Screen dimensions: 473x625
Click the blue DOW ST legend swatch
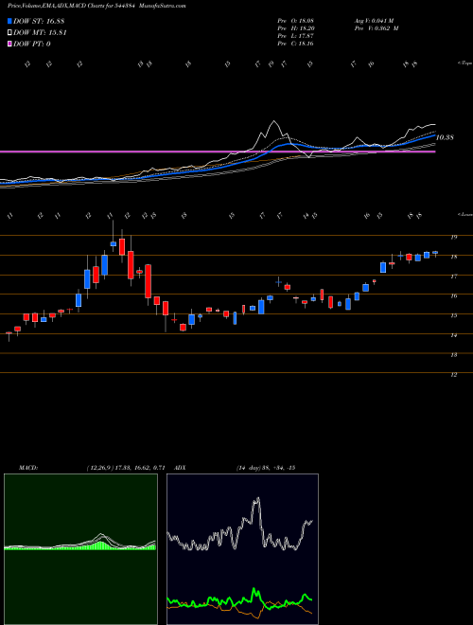pos(9,21)
